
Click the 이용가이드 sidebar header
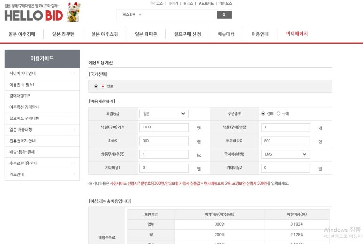[x=42, y=59]
